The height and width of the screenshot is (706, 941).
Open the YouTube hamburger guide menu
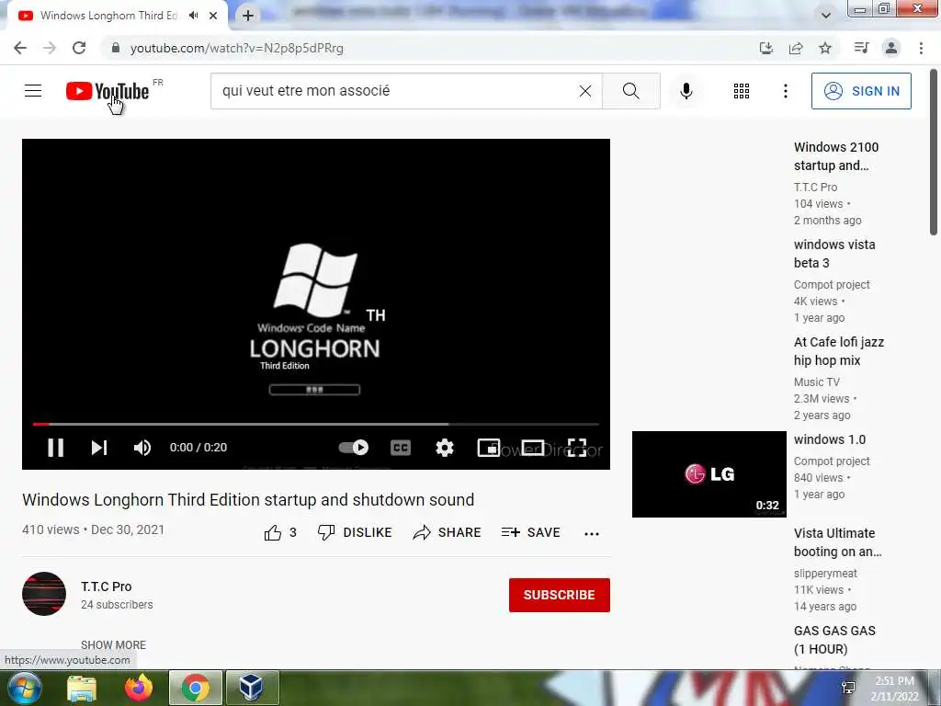[x=33, y=91]
